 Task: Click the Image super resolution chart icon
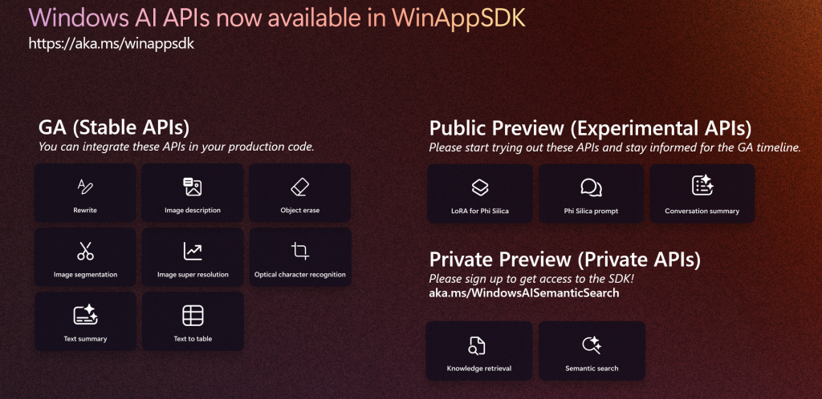(193, 251)
